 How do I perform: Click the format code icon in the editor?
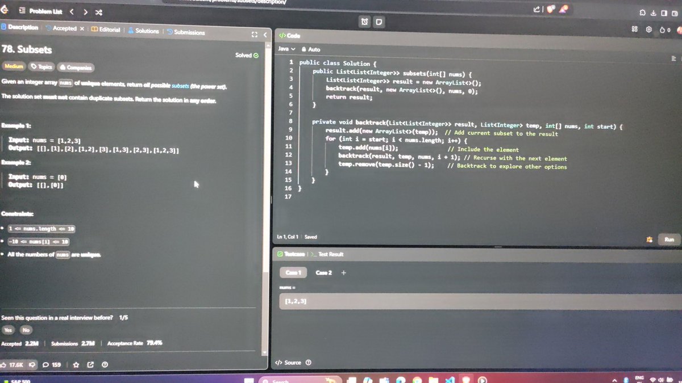click(673, 58)
